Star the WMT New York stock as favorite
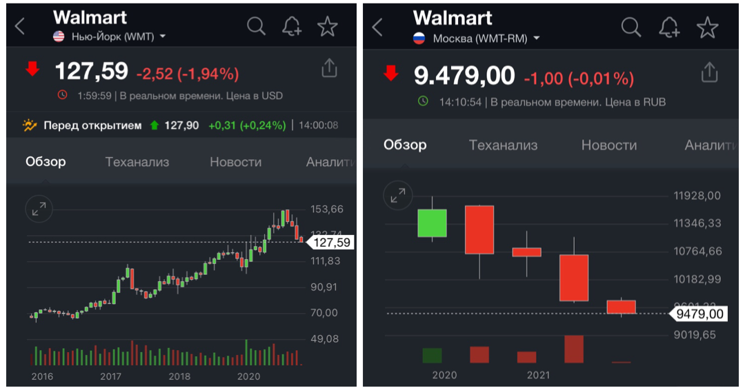Screen dimensions: 745x390 click(x=327, y=26)
